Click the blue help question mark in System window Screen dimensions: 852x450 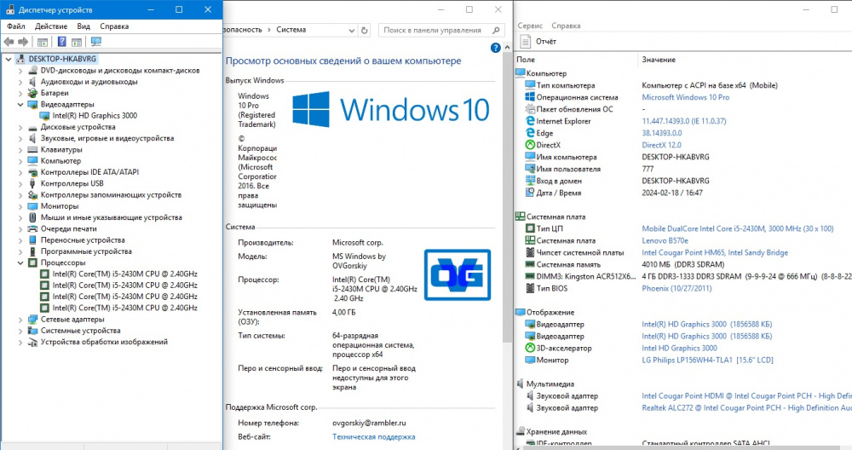[496, 48]
